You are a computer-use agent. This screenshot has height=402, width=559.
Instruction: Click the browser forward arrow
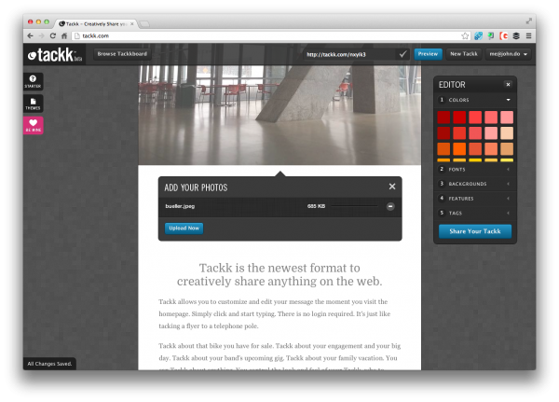(41, 35)
